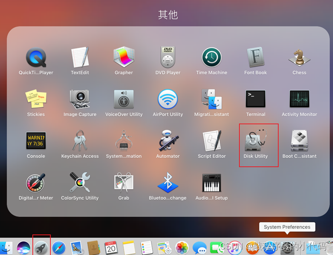Open Maps from the Dock
Image resolution: width=333 pixels, height=255 pixels.
click(x=164, y=248)
